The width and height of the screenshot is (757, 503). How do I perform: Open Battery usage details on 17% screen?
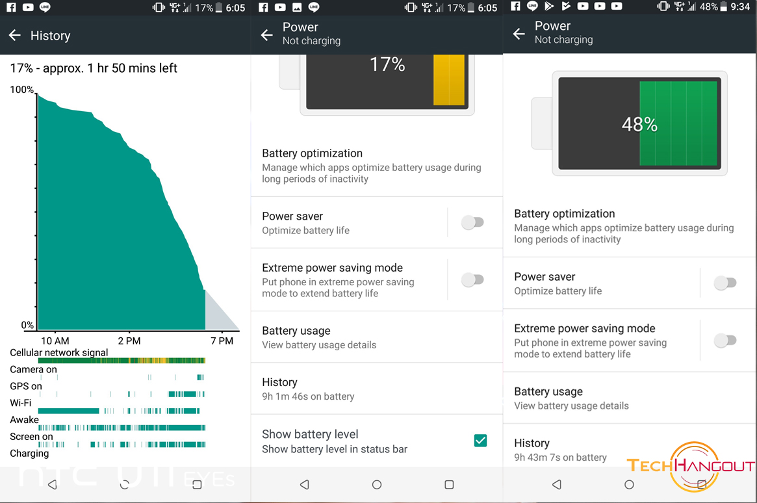click(x=377, y=337)
